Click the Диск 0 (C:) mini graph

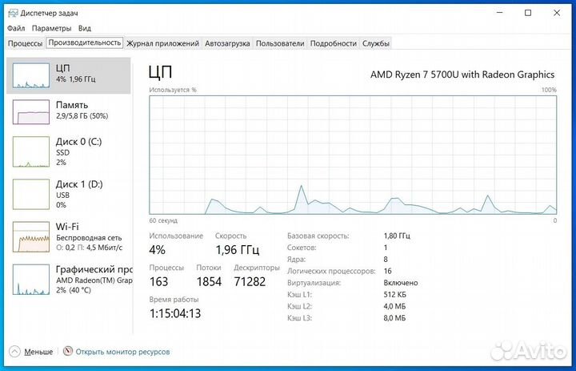tap(31, 151)
